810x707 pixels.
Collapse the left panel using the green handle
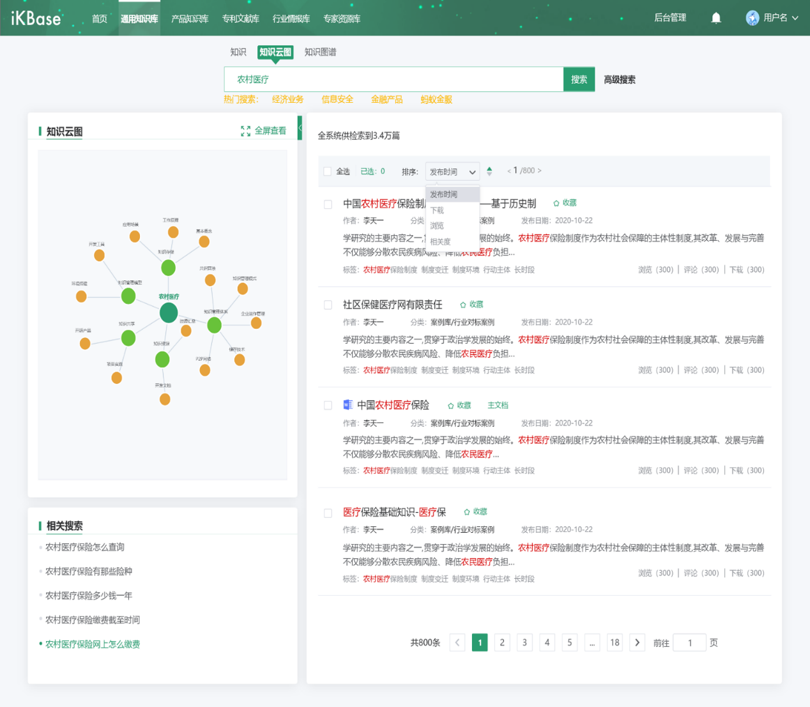300,128
